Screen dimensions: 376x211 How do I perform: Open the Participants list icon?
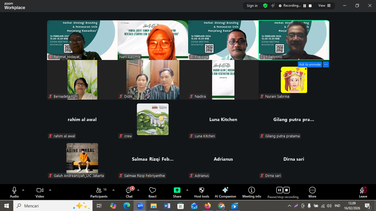click(99, 190)
